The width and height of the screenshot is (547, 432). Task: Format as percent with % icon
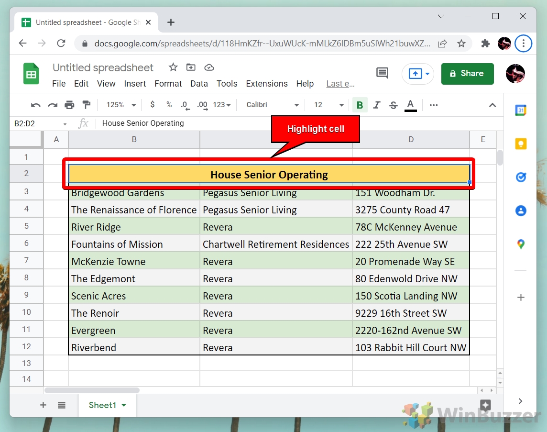point(169,104)
